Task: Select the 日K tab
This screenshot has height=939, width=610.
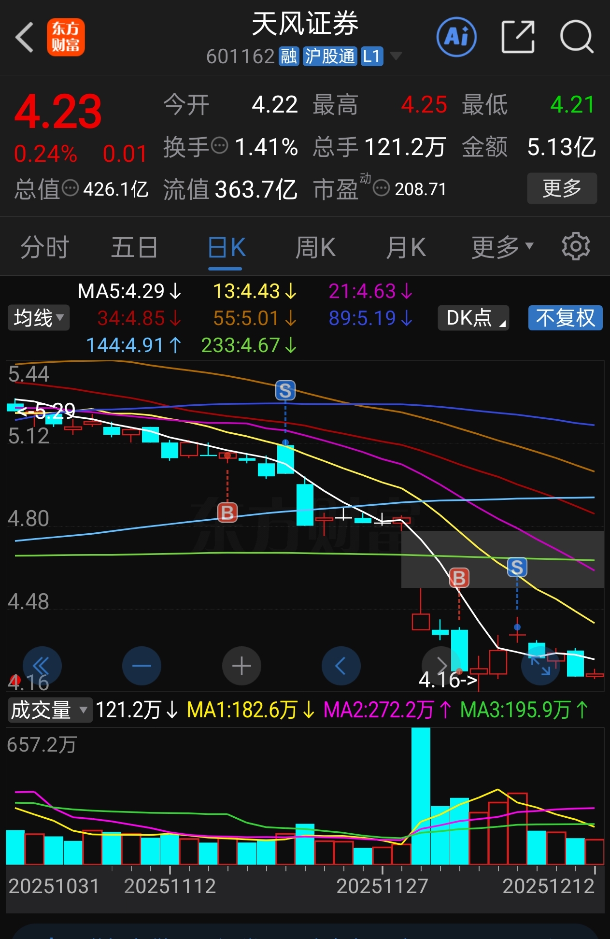Action: click(x=226, y=247)
